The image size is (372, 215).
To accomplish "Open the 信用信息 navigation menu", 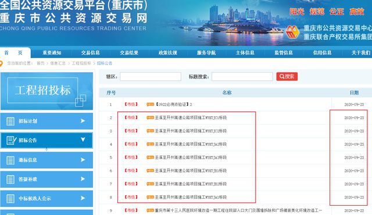I will click(323, 53).
